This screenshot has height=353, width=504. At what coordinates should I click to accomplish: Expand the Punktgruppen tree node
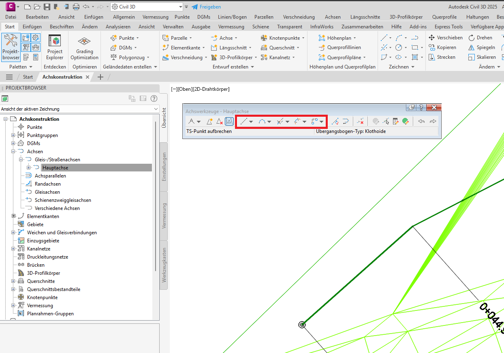pos(13,135)
